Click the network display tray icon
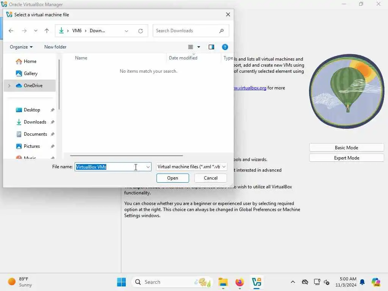This screenshot has height=291, width=388. [x=316, y=282]
